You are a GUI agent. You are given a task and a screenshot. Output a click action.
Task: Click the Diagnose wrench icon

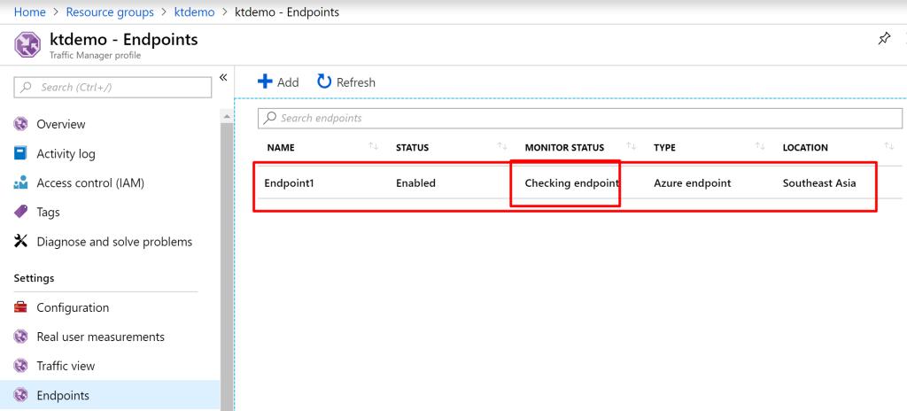click(21, 242)
